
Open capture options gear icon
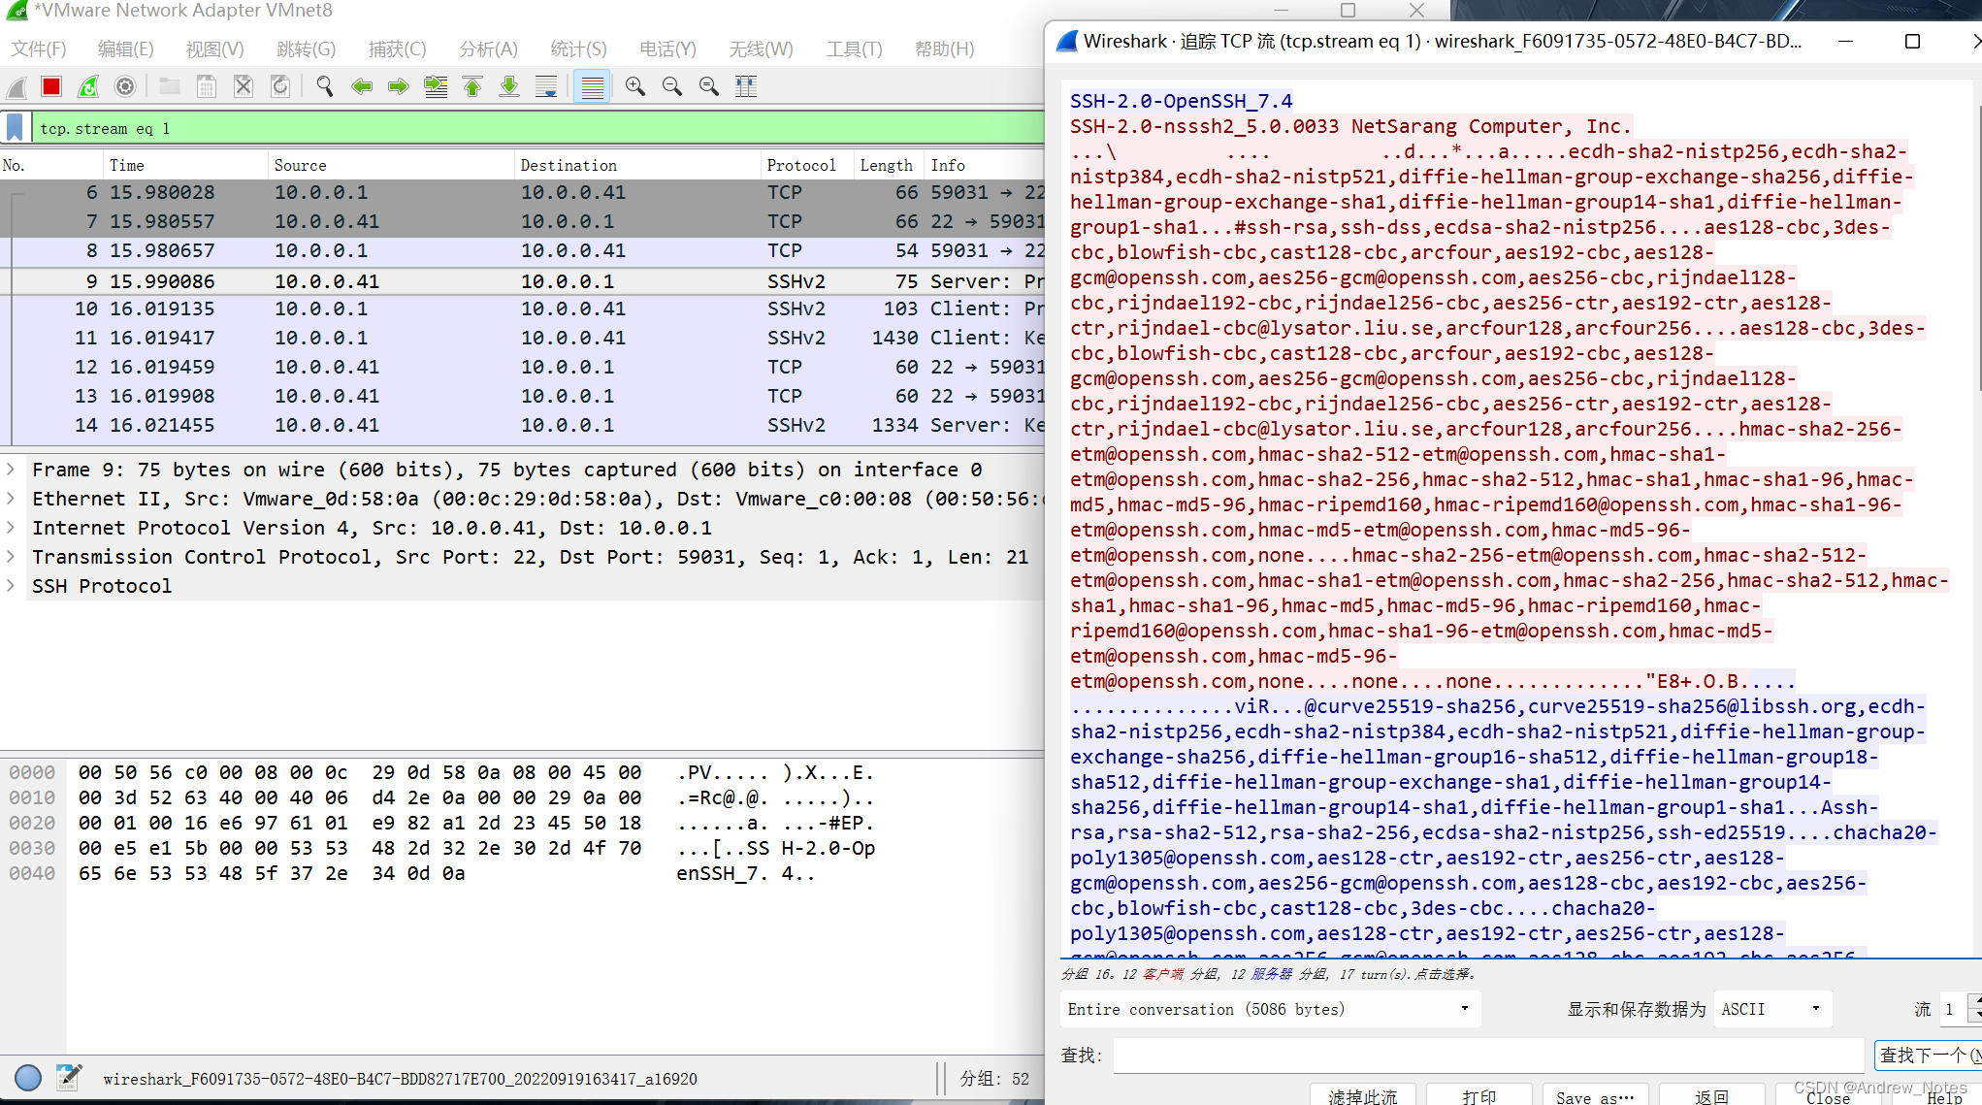point(125,87)
